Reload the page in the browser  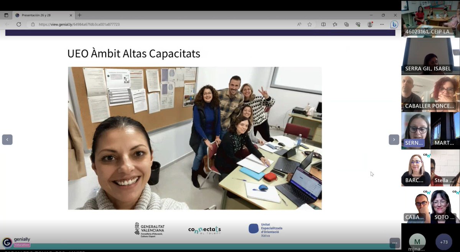pyautogui.click(x=19, y=24)
